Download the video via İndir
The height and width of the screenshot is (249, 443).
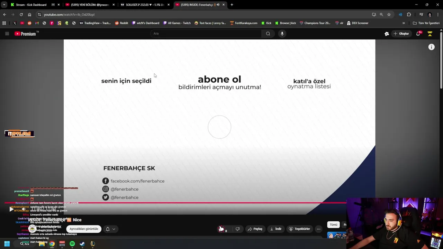pos(276,229)
